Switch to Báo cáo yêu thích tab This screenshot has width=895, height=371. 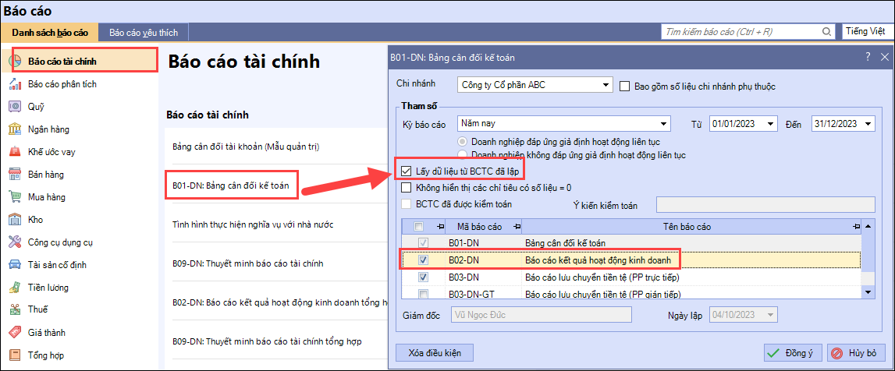point(144,33)
